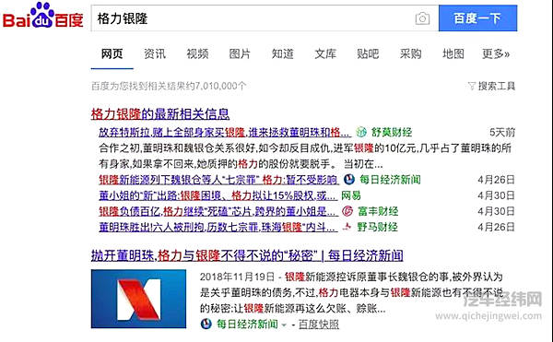Click 每日经济新闻 icon beside 七宗罪 headline
Image resolution: width=553 pixels, height=342 pixels.
[349, 180]
